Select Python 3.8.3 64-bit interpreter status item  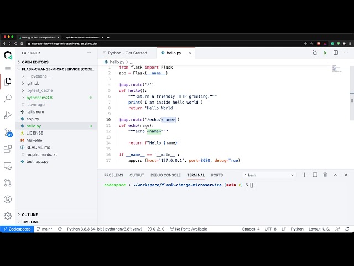click(105, 229)
